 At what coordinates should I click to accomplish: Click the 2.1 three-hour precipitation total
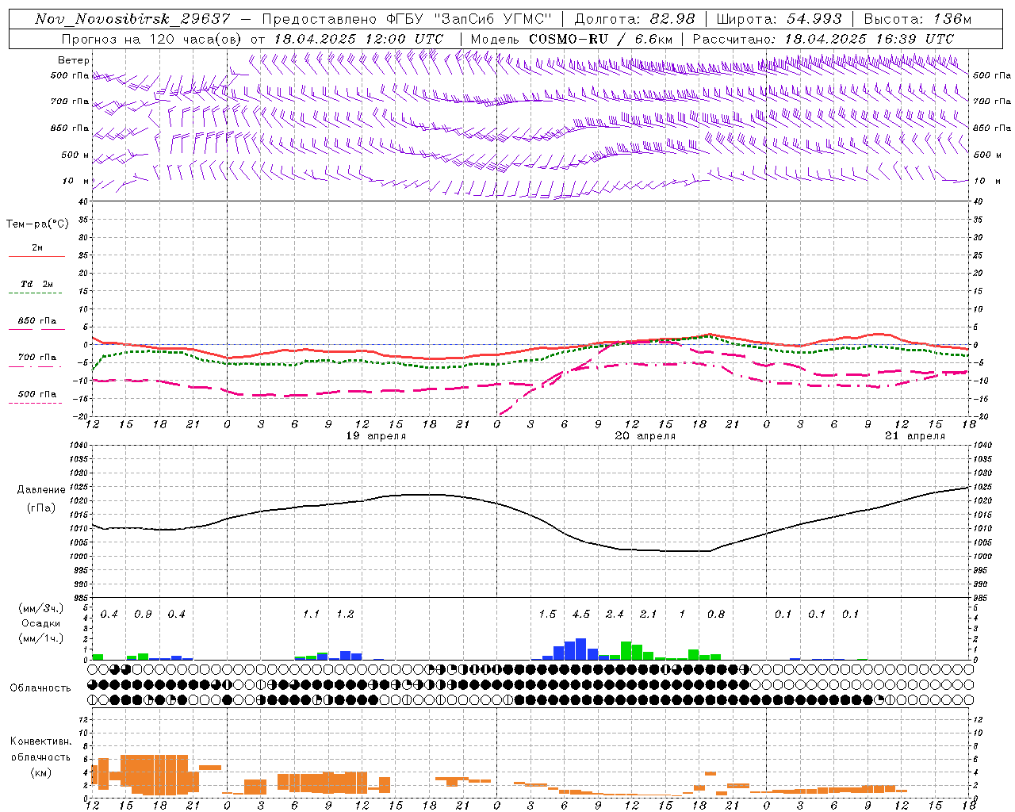[x=649, y=615]
